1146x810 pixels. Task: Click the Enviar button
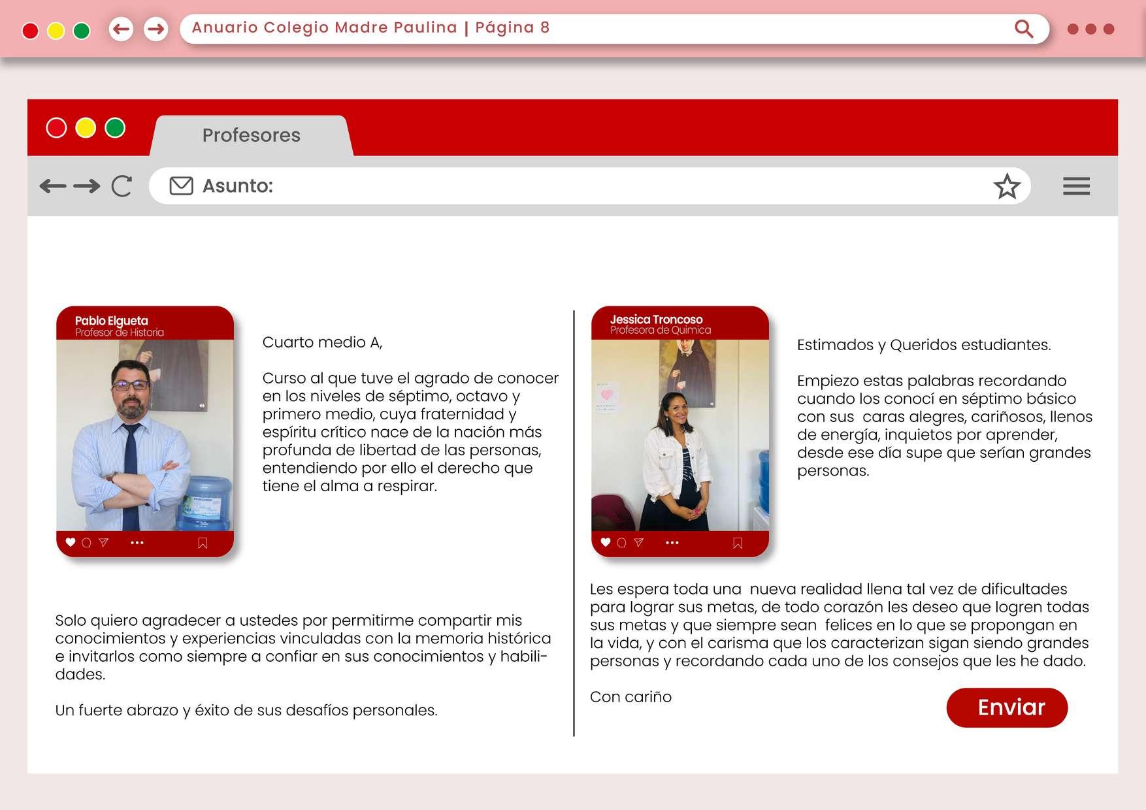1007,707
